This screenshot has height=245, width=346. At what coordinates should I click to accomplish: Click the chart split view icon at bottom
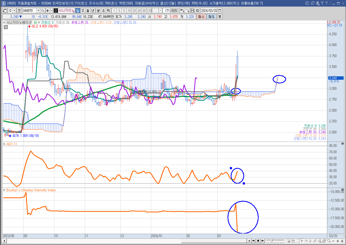(288, 241)
